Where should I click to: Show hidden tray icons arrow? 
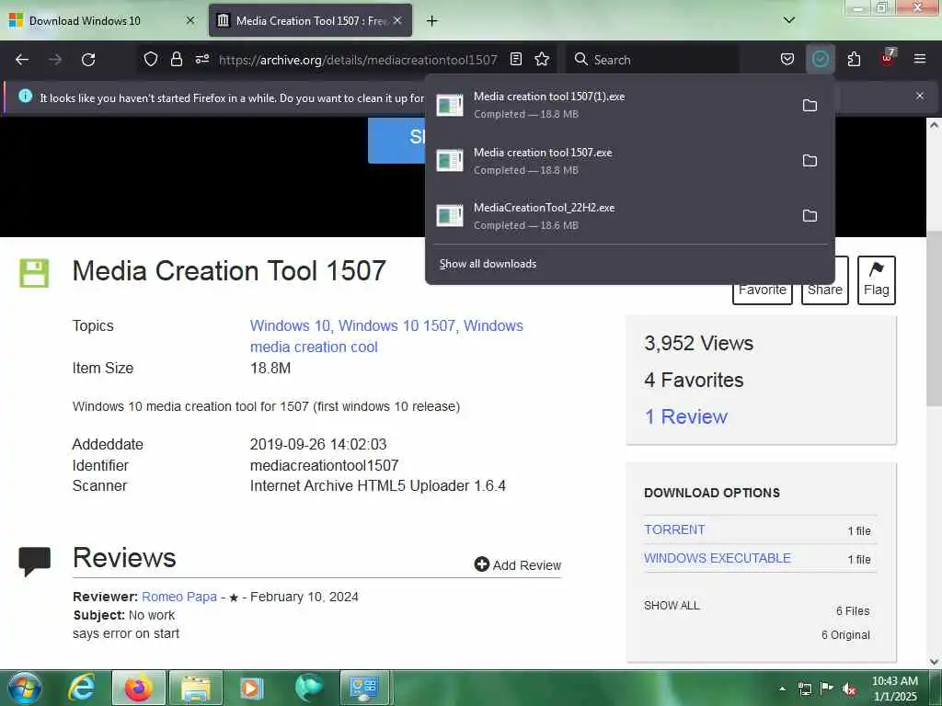(x=782, y=689)
